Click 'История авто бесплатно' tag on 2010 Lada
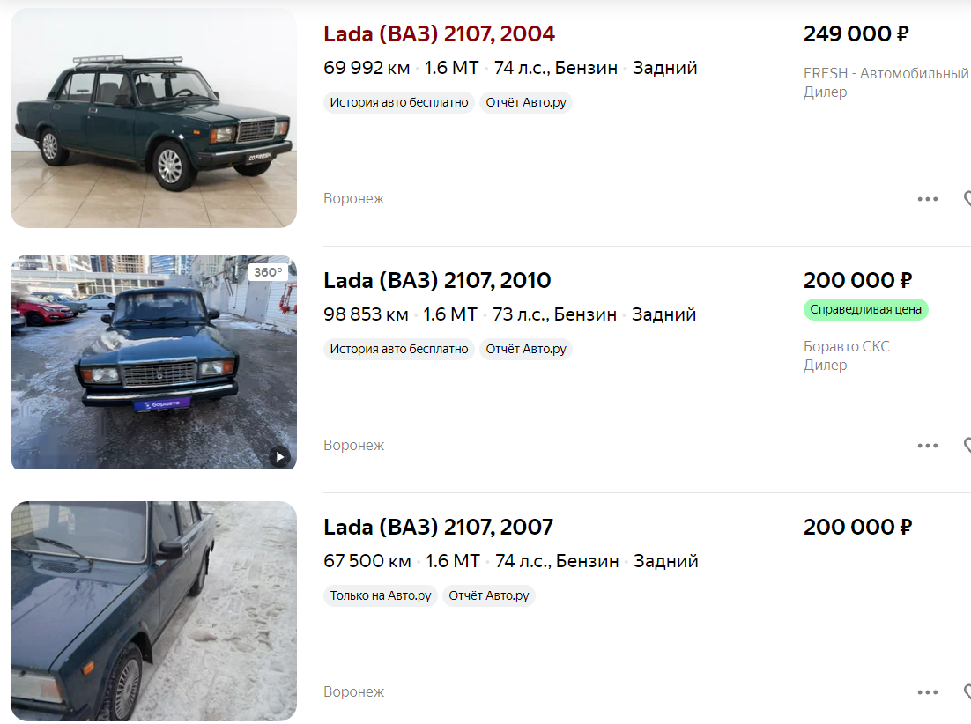Image resolution: width=971 pixels, height=724 pixels. (399, 349)
